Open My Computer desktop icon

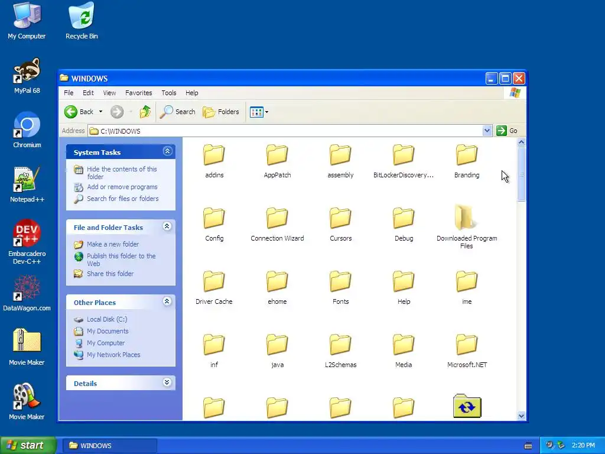coord(27,21)
